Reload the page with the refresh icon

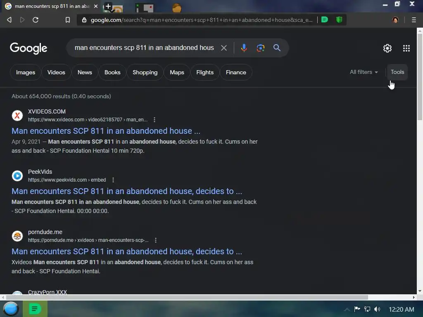[36, 20]
